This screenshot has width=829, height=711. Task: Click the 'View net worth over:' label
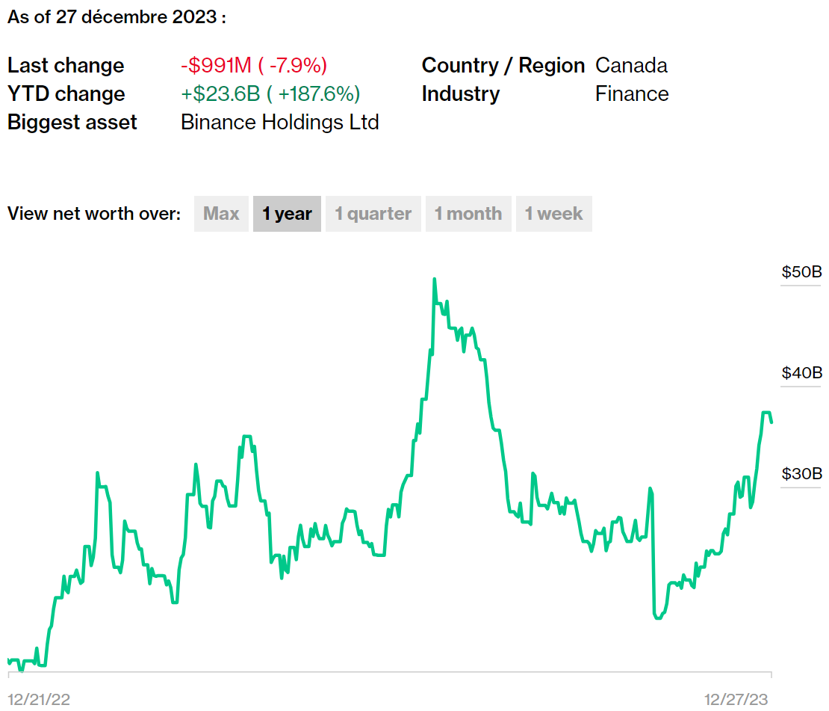coord(94,214)
